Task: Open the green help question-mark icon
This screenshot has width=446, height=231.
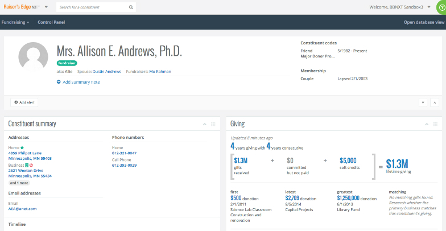Action: click(441, 8)
